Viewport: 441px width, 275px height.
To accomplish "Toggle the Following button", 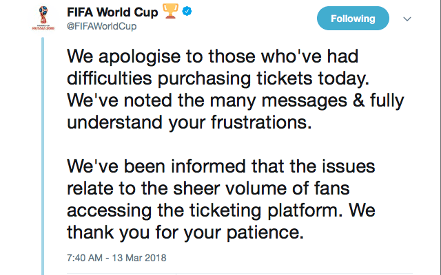I will point(353,19).
